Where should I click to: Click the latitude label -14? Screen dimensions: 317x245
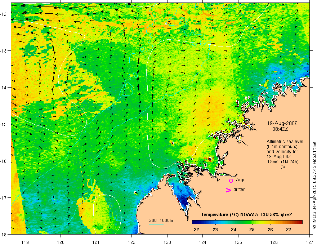pos(4,88)
